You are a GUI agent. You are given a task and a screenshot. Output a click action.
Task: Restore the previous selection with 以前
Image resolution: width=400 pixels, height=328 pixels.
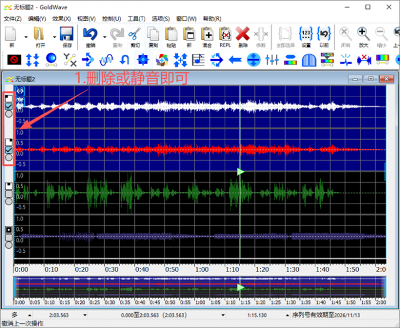(324, 36)
